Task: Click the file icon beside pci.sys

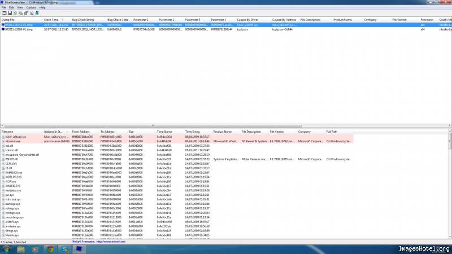Action: [3, 195]
